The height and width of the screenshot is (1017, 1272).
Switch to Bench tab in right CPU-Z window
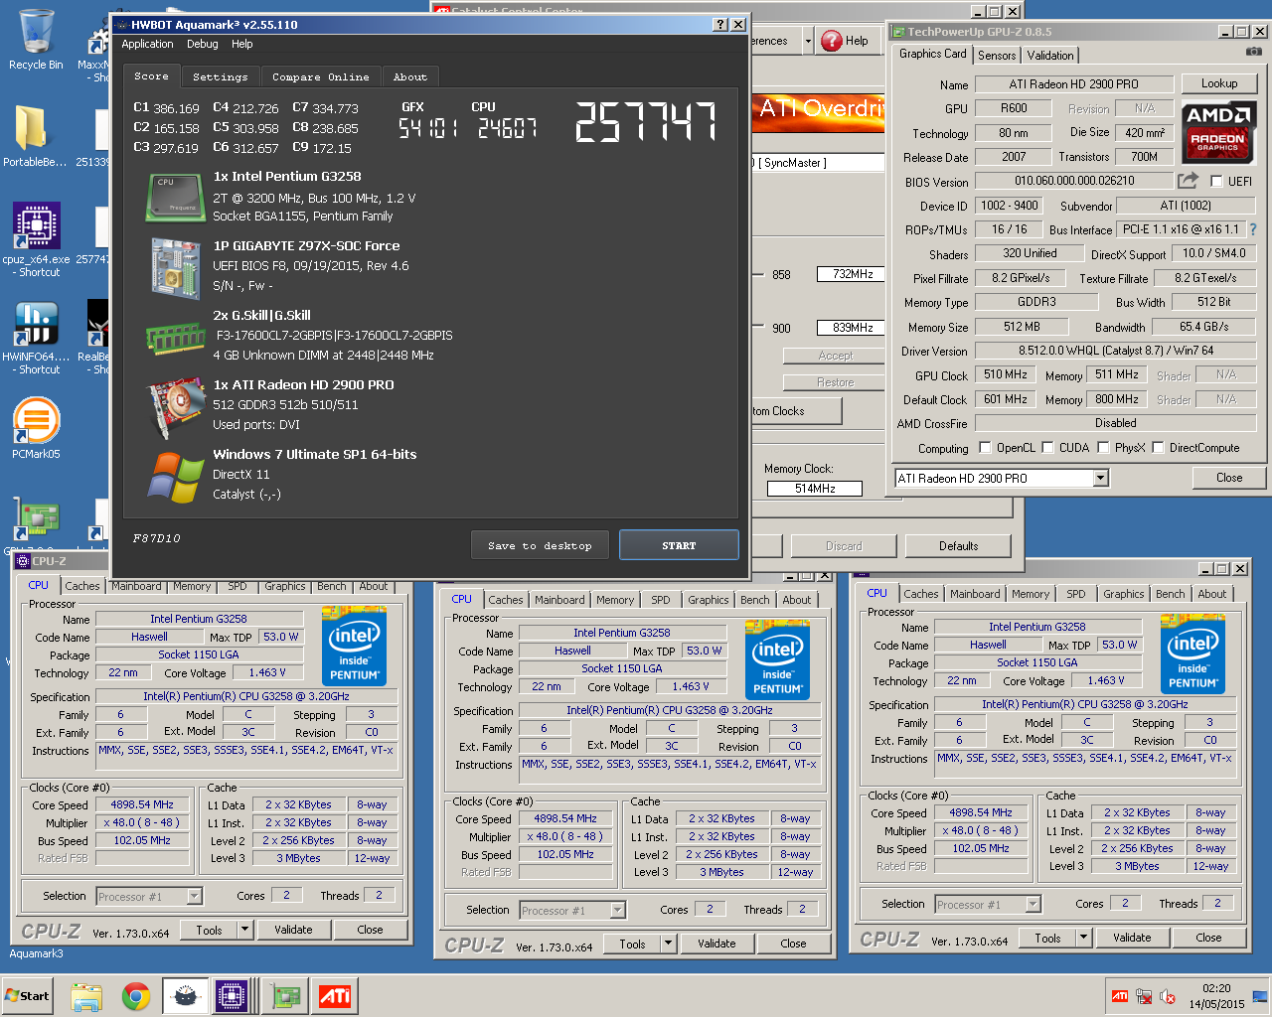pos(1170,594)
